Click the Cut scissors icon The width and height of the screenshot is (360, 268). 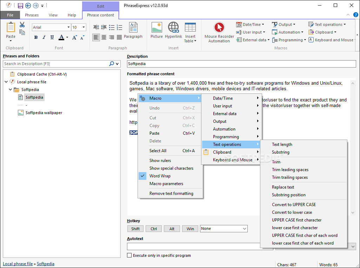(22, 24)
